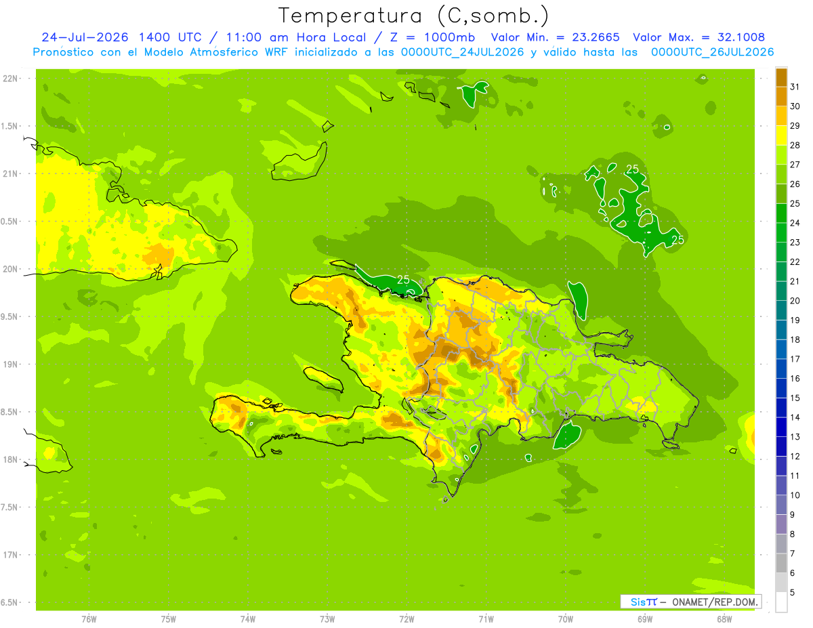Click the 25 contour label on Haiti's north coast
Screen dimensions: 813x628
pos(403,279)
